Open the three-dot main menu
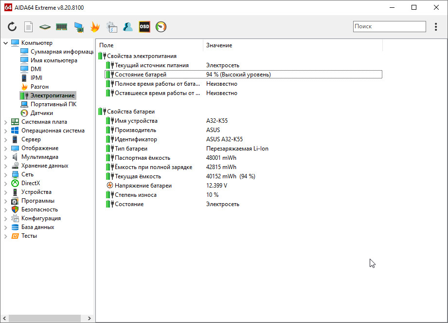 pos(436,27)
